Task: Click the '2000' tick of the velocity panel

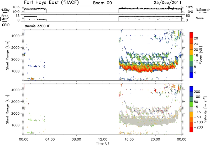Action: coord(15,113)
